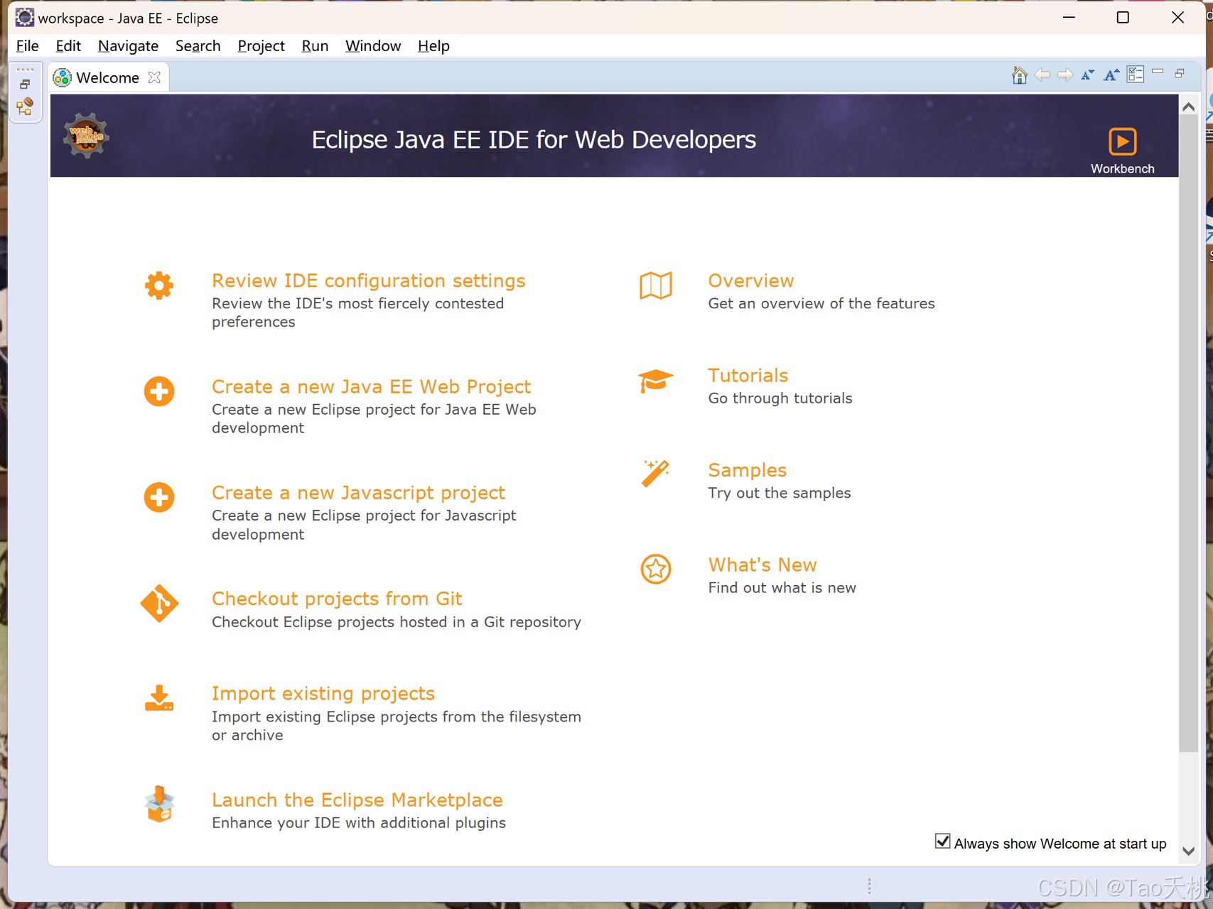This screenshot has height=909, width=1213.
Task: Click the Eclipse Marketplace box icon
Action: (x=159, y=804)
